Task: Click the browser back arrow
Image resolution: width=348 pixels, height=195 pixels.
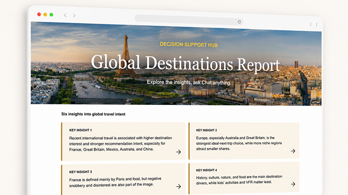Action: [65, 15]
